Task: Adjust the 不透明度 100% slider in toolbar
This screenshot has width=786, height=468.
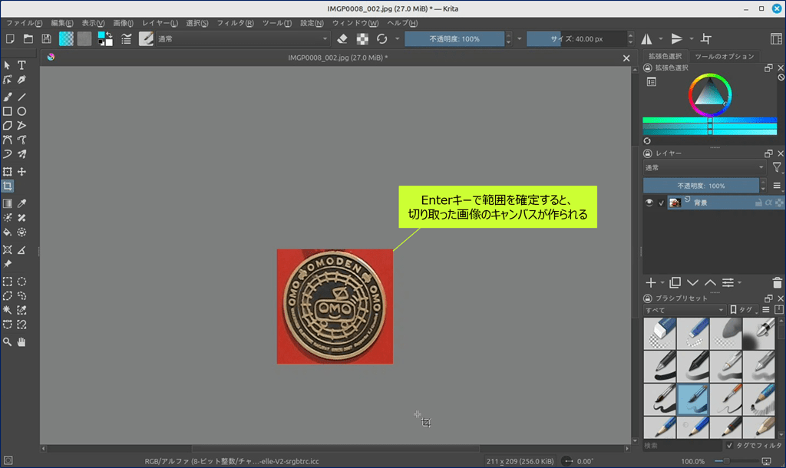Action: (454, 39)
